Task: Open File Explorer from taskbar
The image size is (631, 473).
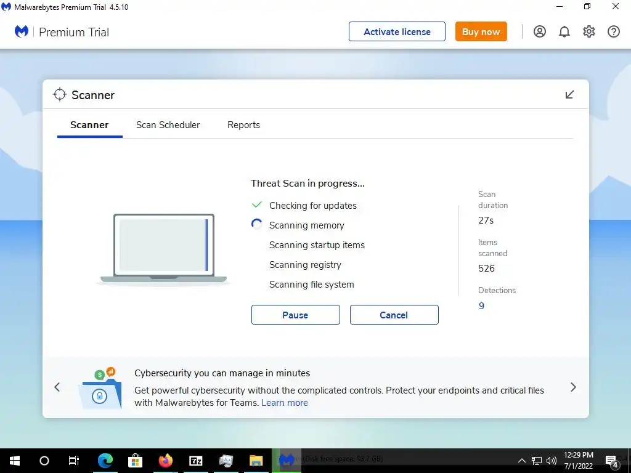Action: click(x=256, y=461)
